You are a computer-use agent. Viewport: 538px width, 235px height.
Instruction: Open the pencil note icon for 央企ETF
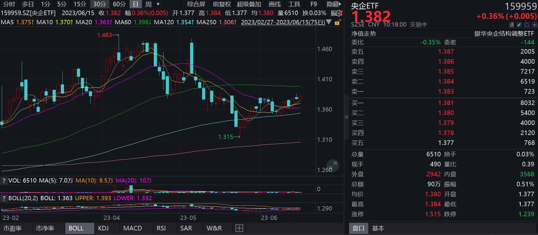tap(519, 25)
